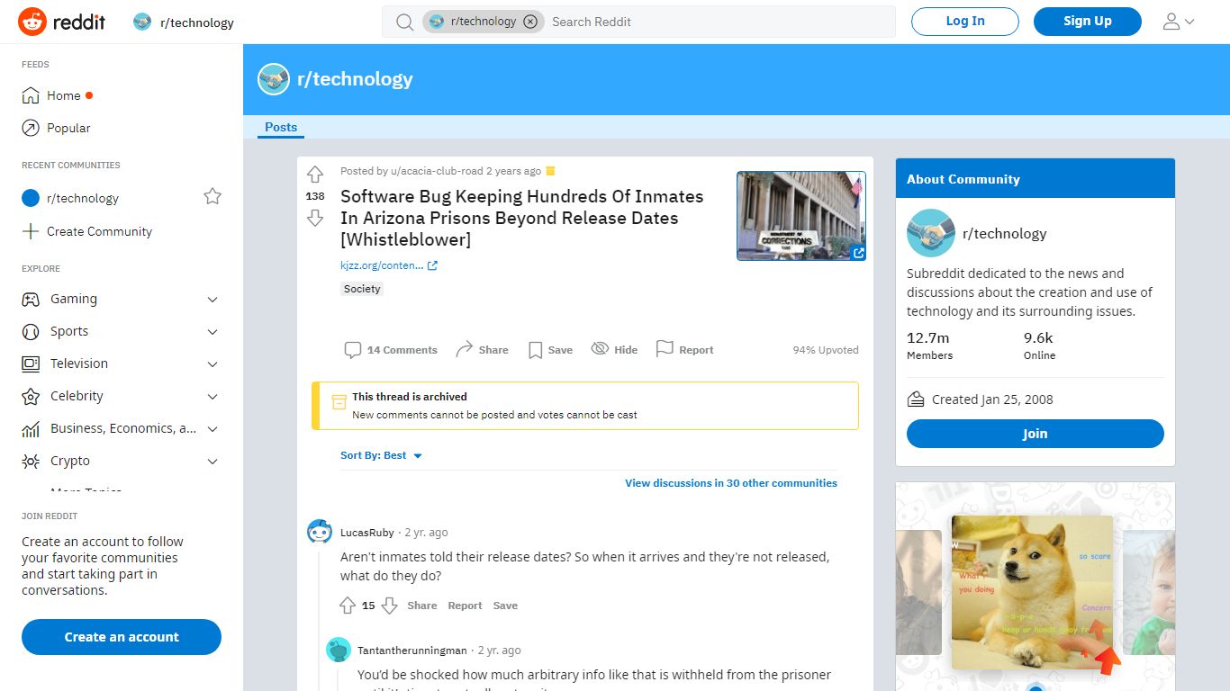
Task: Save the post with bookmark icon
Action: tap(550, 350)
